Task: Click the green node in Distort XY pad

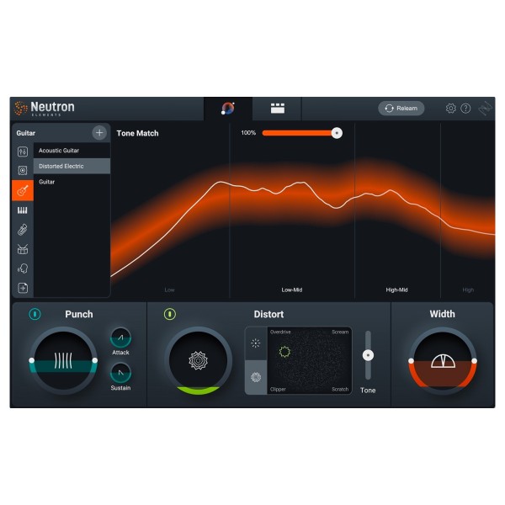Action: pos(284,352)
